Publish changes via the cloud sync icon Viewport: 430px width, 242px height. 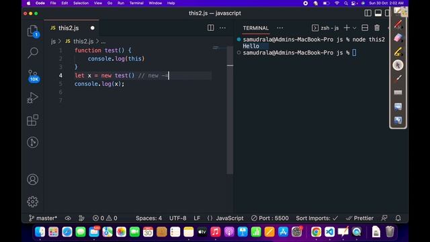68,218
